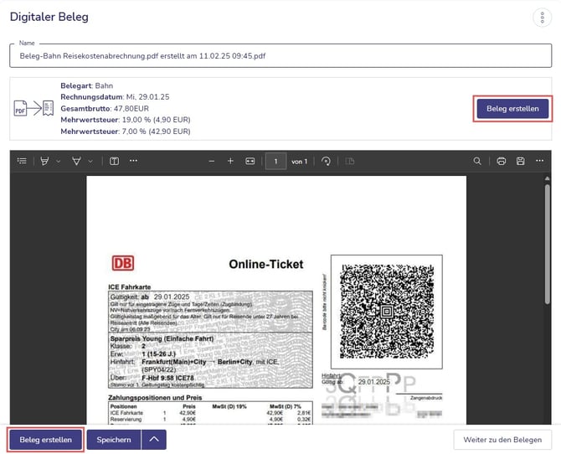The image size is (561, 454).
Task: Click the Speichern button
Action: [x=113, y=440]
